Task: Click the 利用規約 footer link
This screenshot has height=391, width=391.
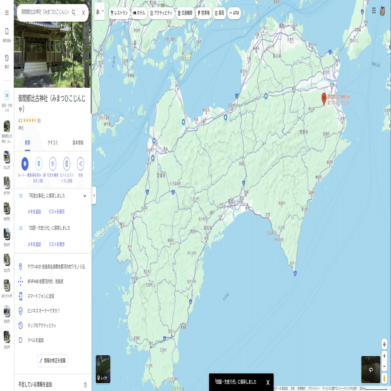Action: click(x=301, y=389)
